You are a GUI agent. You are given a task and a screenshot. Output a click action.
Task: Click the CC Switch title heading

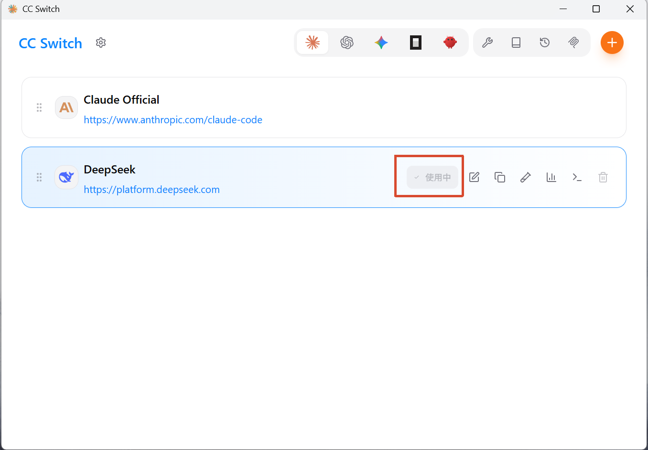[x=50, y=43]
